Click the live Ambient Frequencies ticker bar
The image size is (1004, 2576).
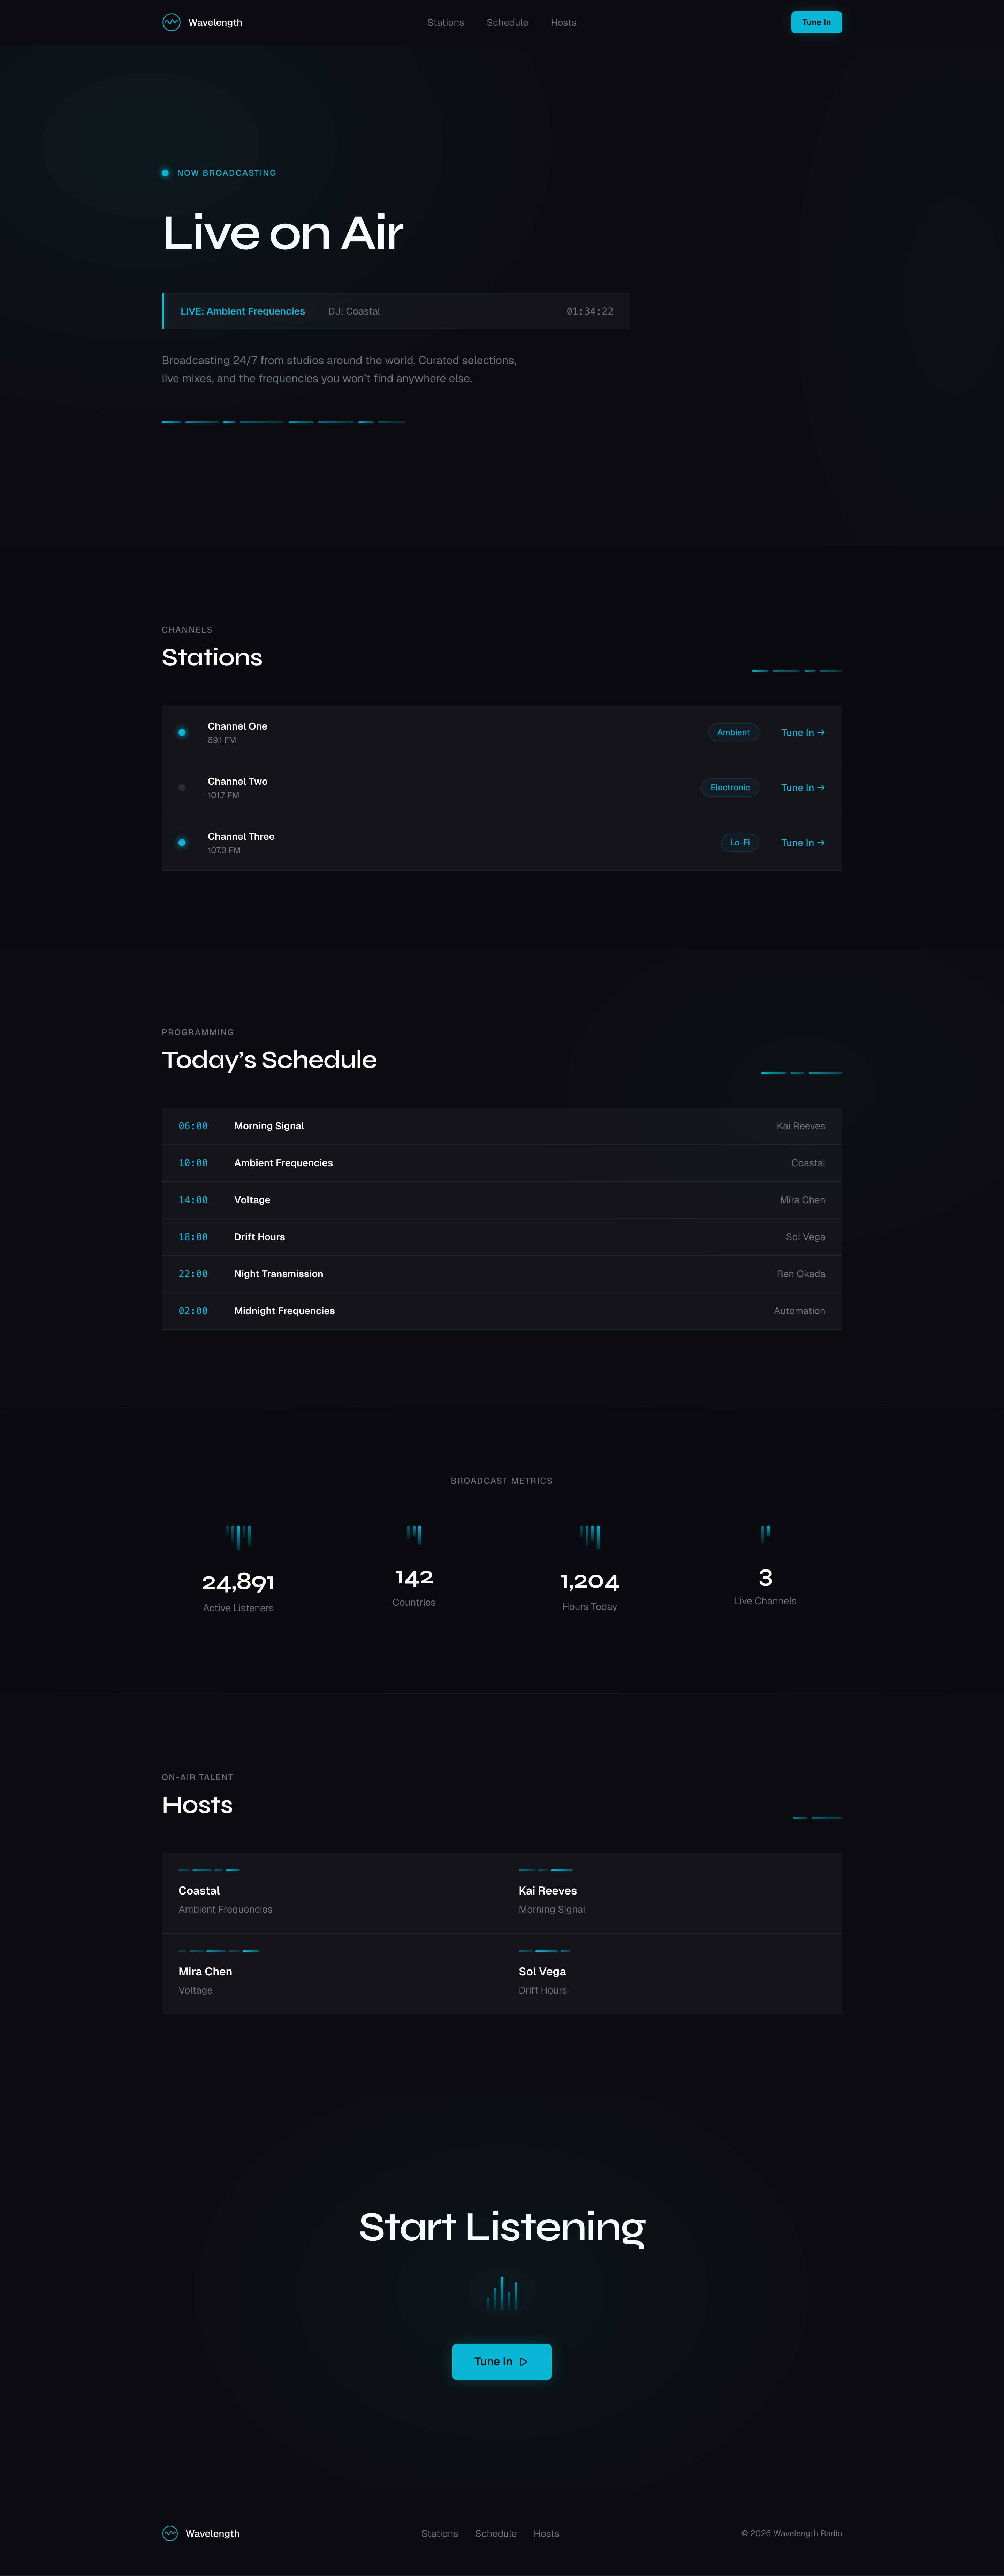point(396,311)
